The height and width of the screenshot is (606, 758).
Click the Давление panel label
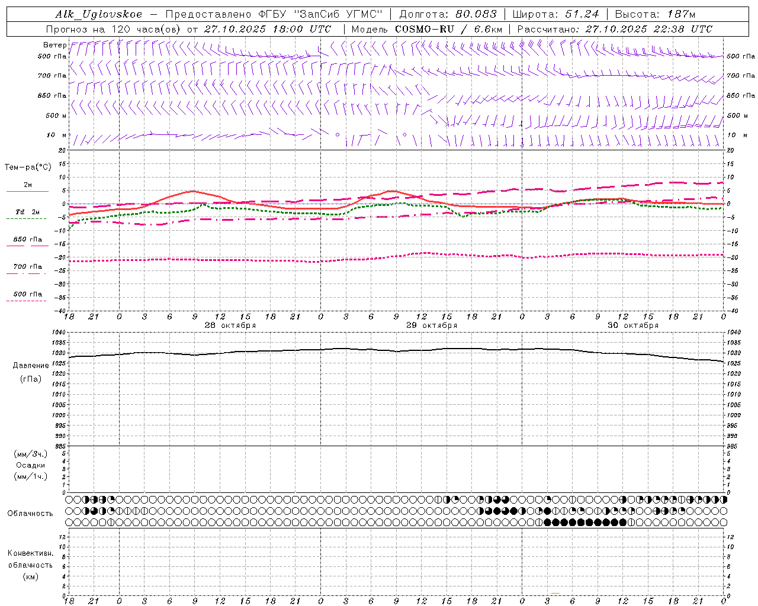click(31, 366)
